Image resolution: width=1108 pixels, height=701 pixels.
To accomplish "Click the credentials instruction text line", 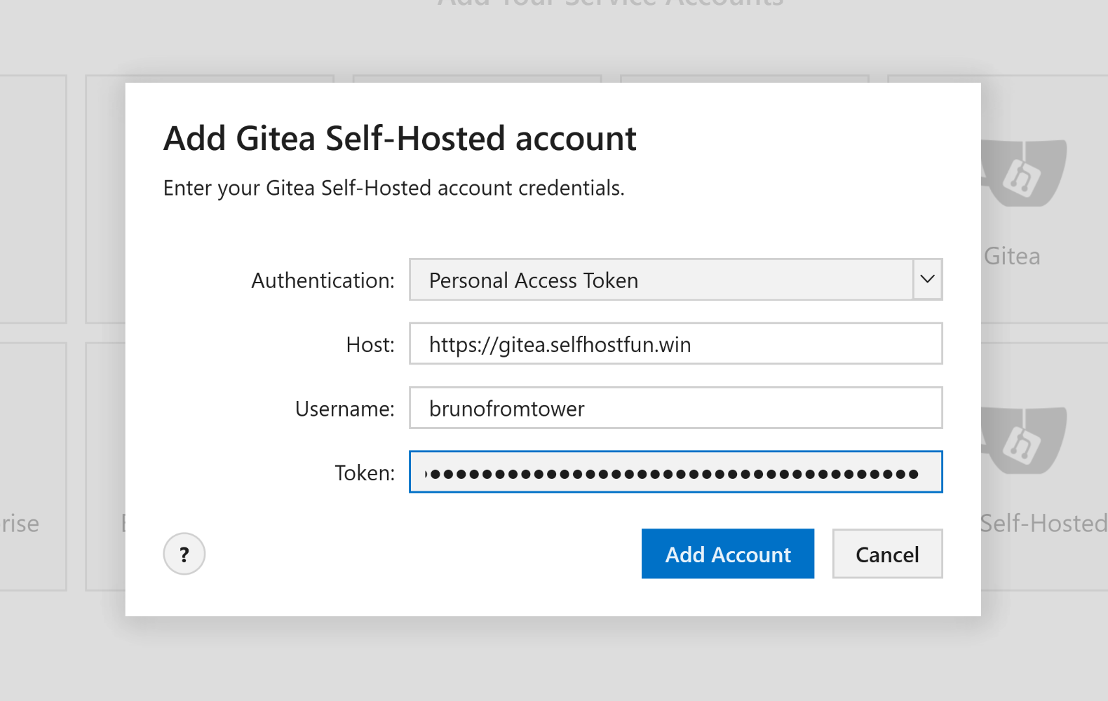I will [394, 187].
